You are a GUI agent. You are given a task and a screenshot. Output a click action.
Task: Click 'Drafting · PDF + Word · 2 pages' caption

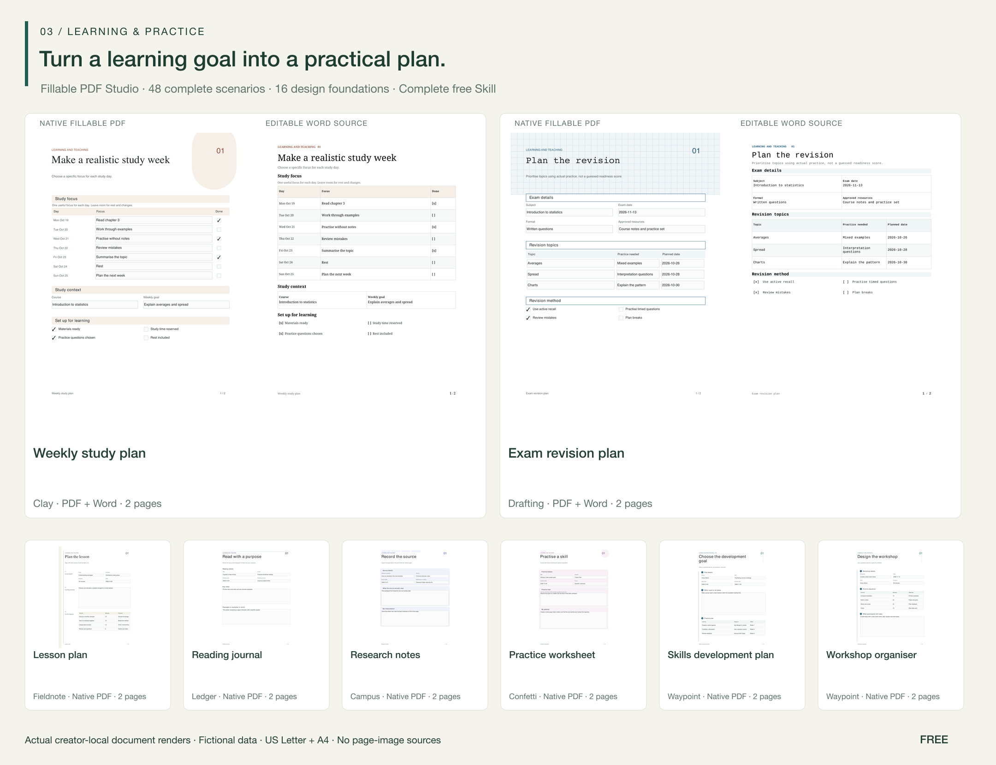point(580,504)
